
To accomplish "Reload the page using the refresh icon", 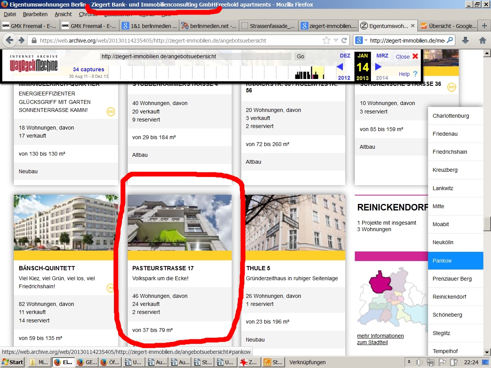I will pos(344,40).
